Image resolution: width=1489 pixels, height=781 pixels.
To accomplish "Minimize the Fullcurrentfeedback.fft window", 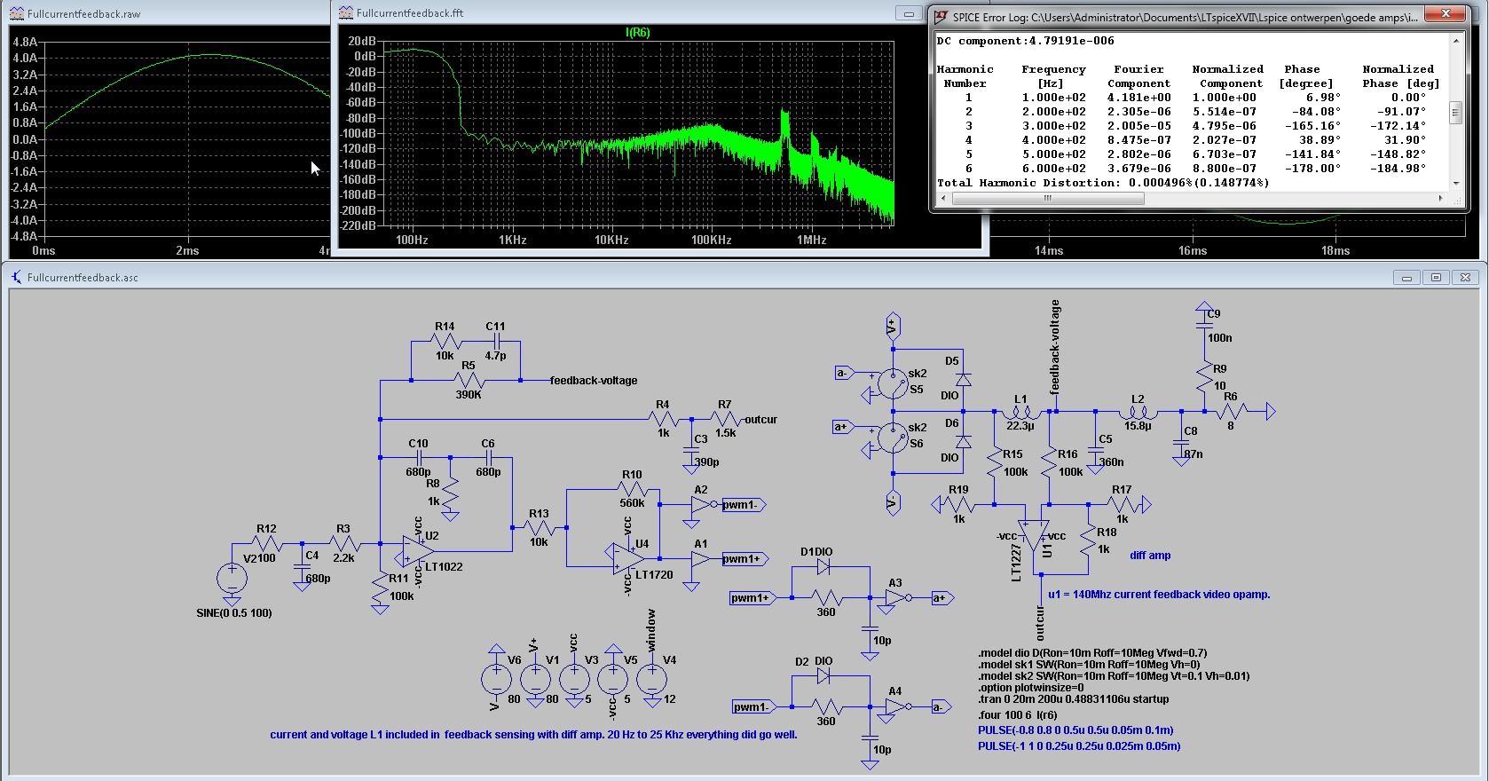I will coord(909,13).
